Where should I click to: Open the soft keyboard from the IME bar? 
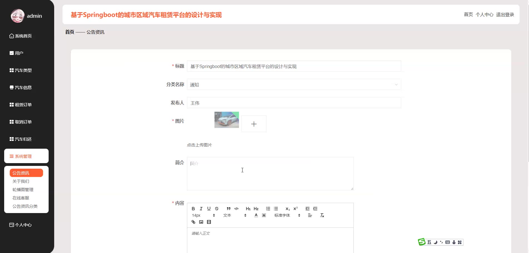(448, 242)
